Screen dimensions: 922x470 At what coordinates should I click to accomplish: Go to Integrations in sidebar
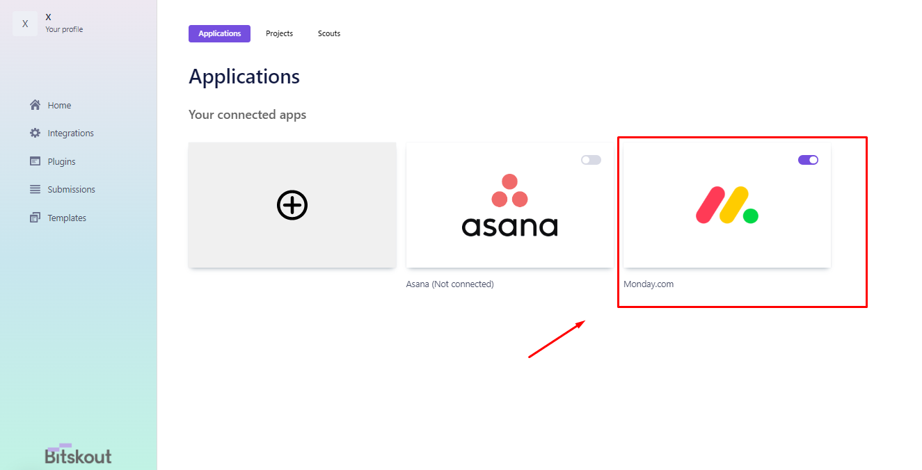pyautogui.click(x=70, y=133)
